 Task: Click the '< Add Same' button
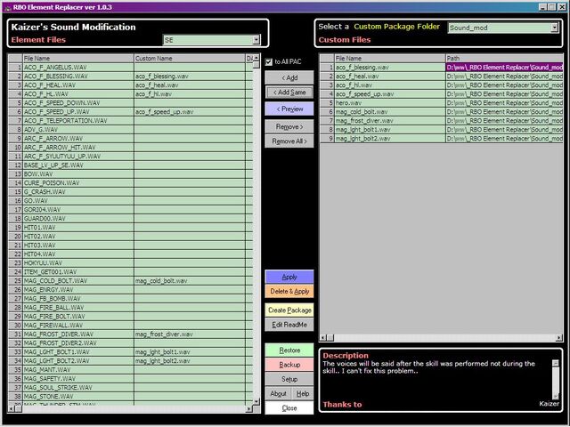click(x=289, y=93)
